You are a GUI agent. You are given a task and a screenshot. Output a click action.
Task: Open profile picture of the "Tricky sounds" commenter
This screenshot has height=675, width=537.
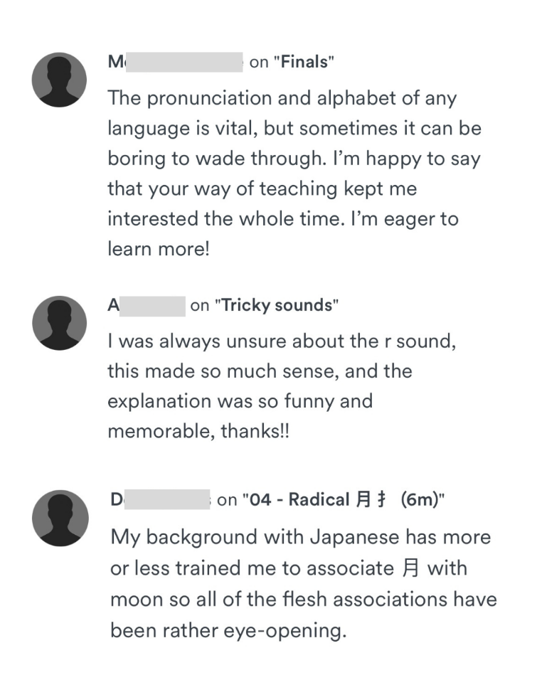coord(59,323)
